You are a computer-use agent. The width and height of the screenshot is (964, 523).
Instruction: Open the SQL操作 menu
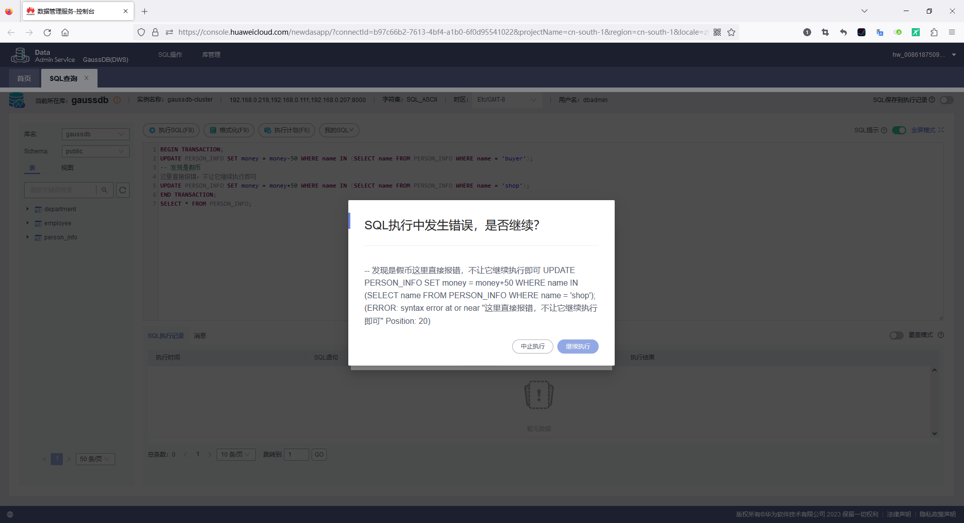[170, 54]
